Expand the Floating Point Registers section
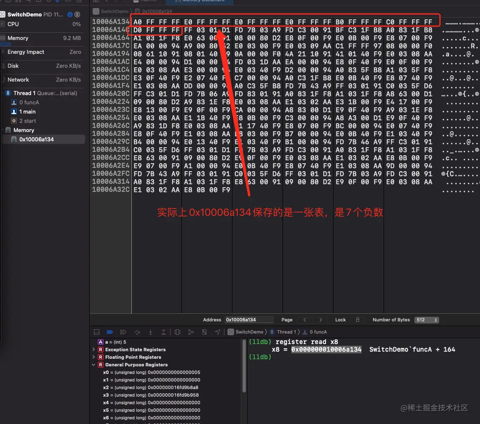480x424 pixels. tap(93, 357)
